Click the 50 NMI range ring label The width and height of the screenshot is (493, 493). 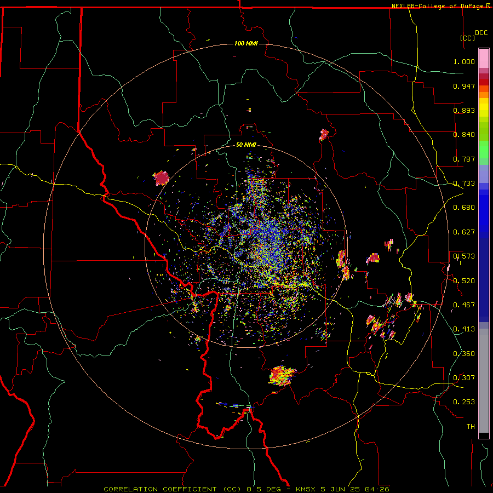point(246,145)
